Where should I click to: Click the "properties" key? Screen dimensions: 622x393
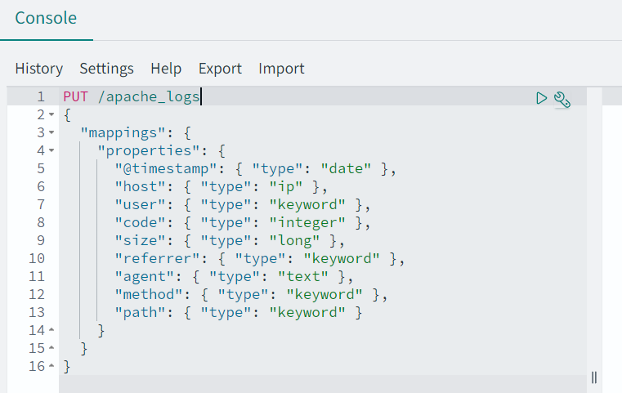(x=149, y=150)
